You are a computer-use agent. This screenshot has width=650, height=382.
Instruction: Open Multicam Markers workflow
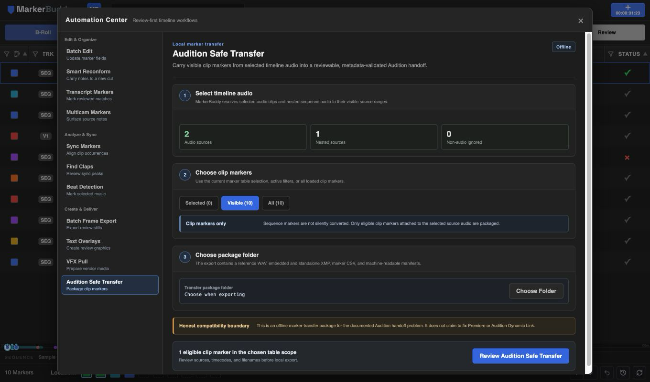(x=110, y=116)
